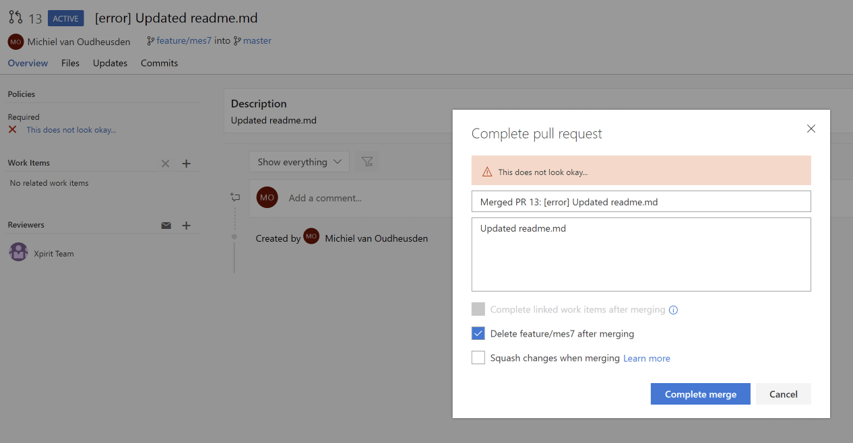Viewport: 853px width, 443px height.
Task: Click the merge commit title input field
Action: click(641, 201)
